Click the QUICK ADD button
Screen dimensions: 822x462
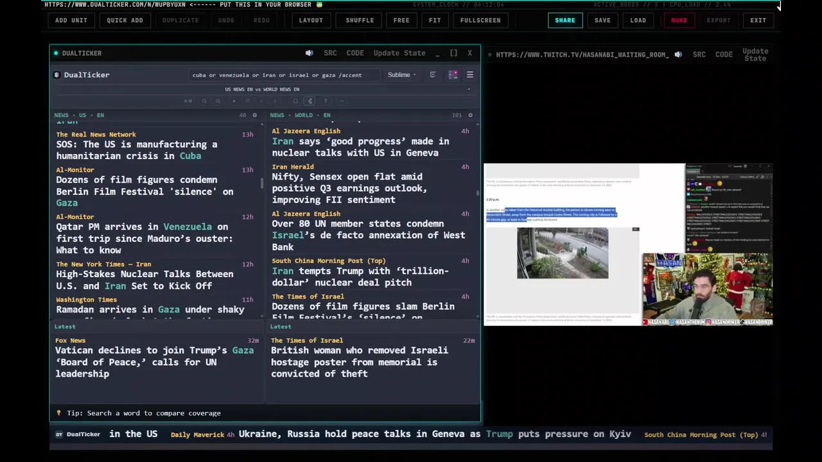[x=125, y=20]
